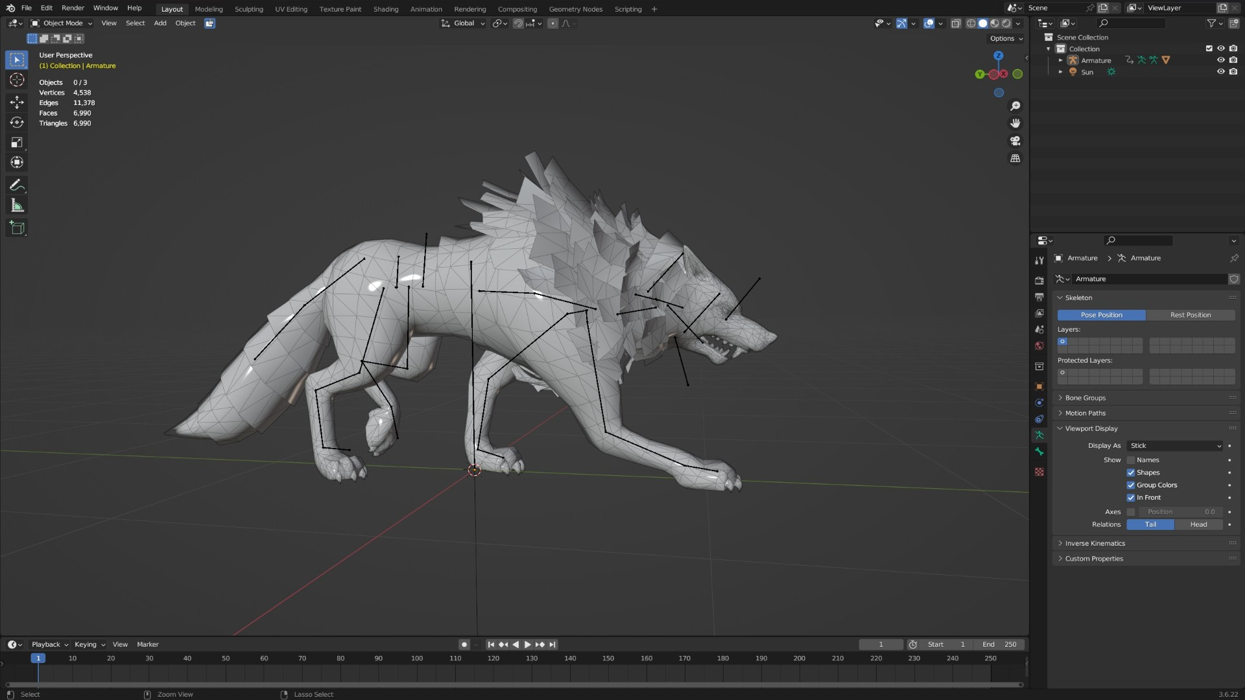Select the Rotate tool
The height and width of the screenshot is (700, 1245).
tap(17, 122)
